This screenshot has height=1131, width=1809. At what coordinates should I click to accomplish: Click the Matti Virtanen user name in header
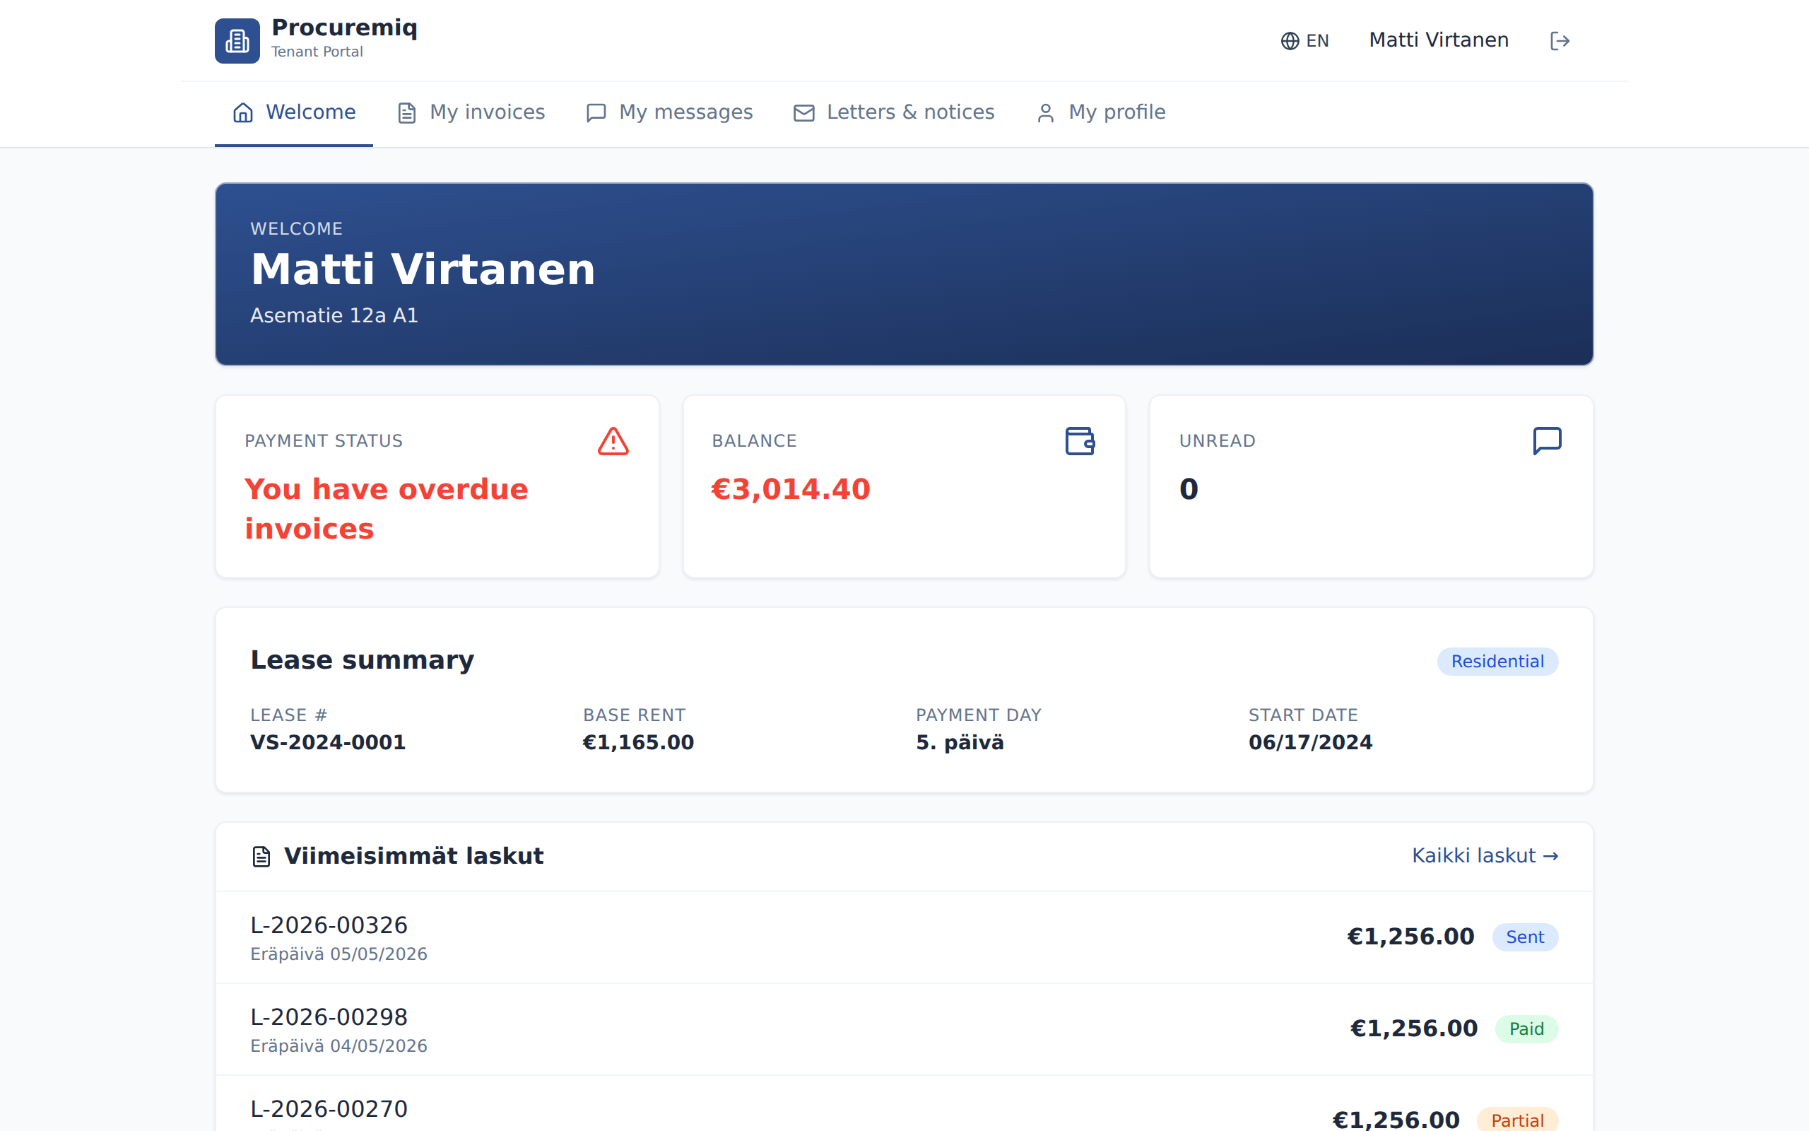[x=1438, y=40]
